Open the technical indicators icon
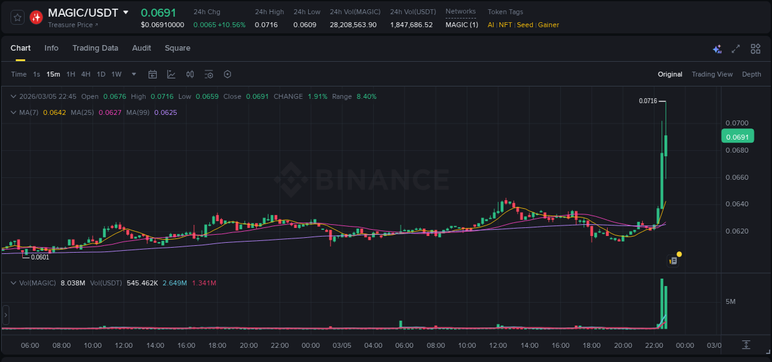Image resolution: width=772 pixels, height=362 pixels. pyautogui.click(x=171, y=74)
